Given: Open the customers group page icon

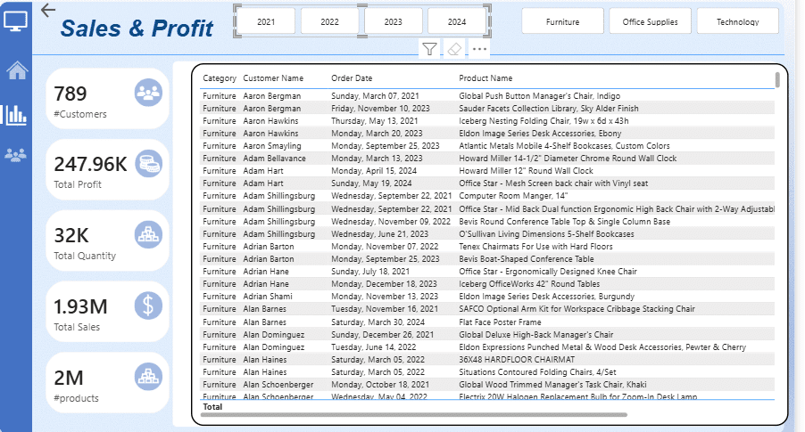Looking at the screenshot, I should click(x=16, y=155).
